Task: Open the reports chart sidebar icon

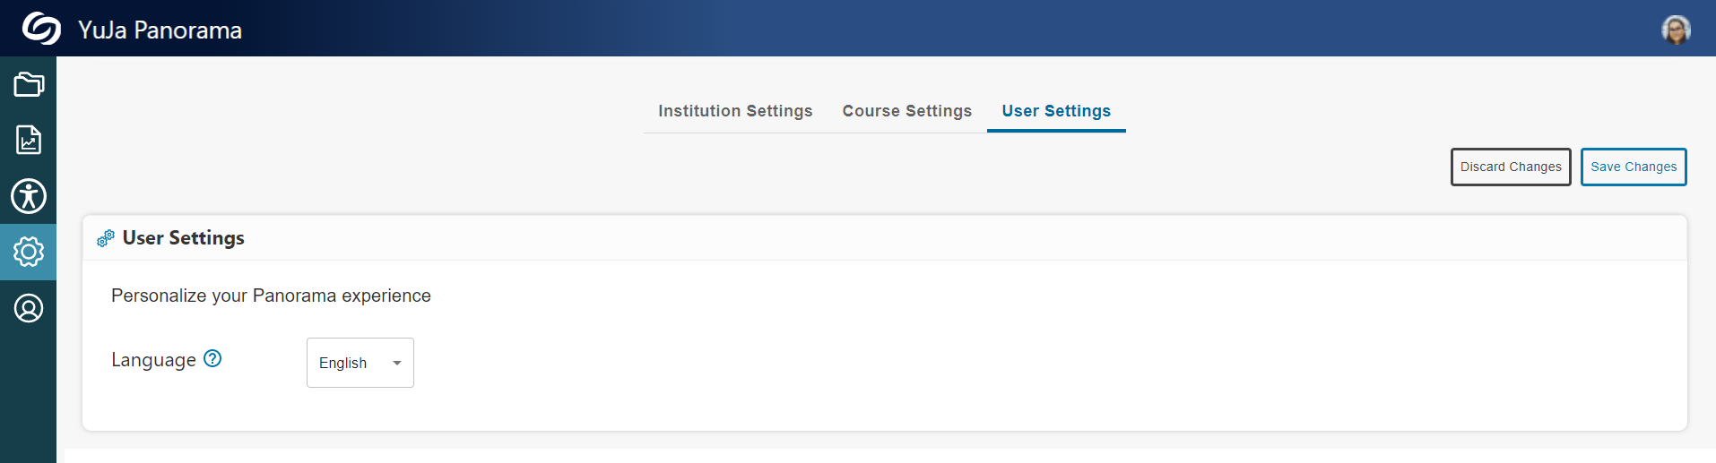Action: (29, 140)
